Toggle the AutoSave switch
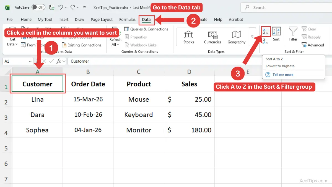Viewport: 332px width, 187px height. (38, 7)
